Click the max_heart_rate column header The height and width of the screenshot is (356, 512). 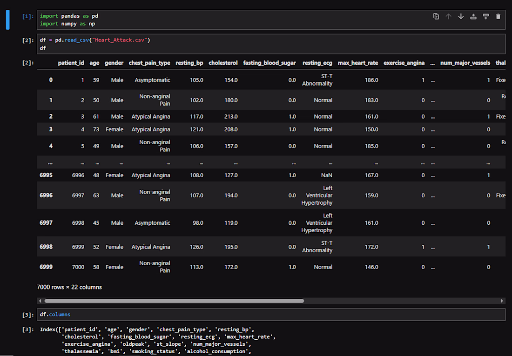pos(358,63)
